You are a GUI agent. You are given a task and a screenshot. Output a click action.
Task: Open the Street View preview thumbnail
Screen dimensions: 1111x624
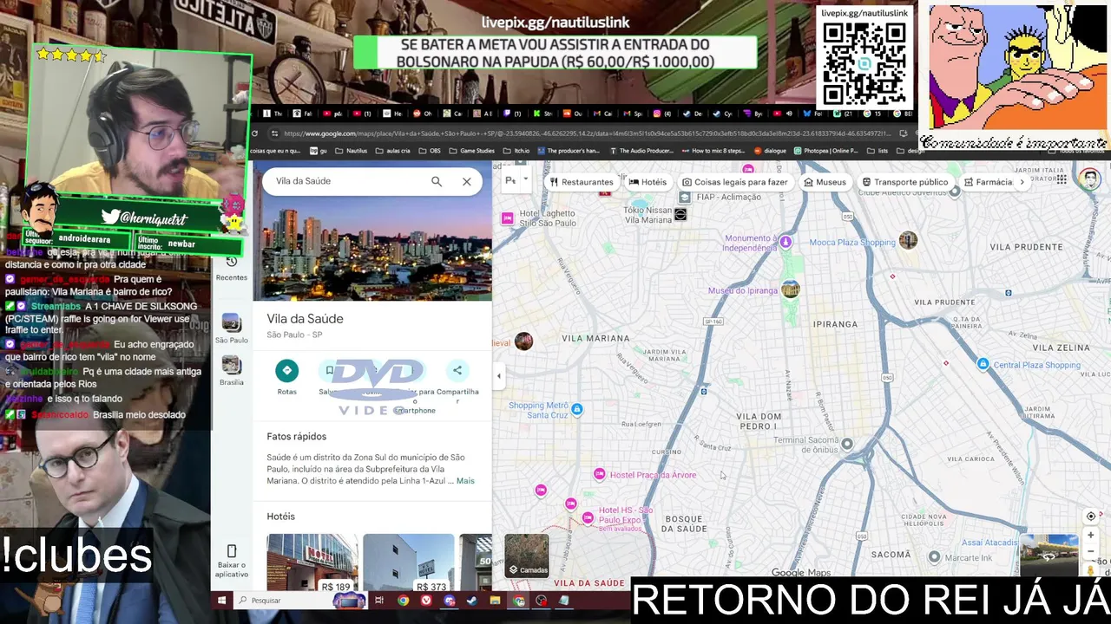[x=1049, y=556]
